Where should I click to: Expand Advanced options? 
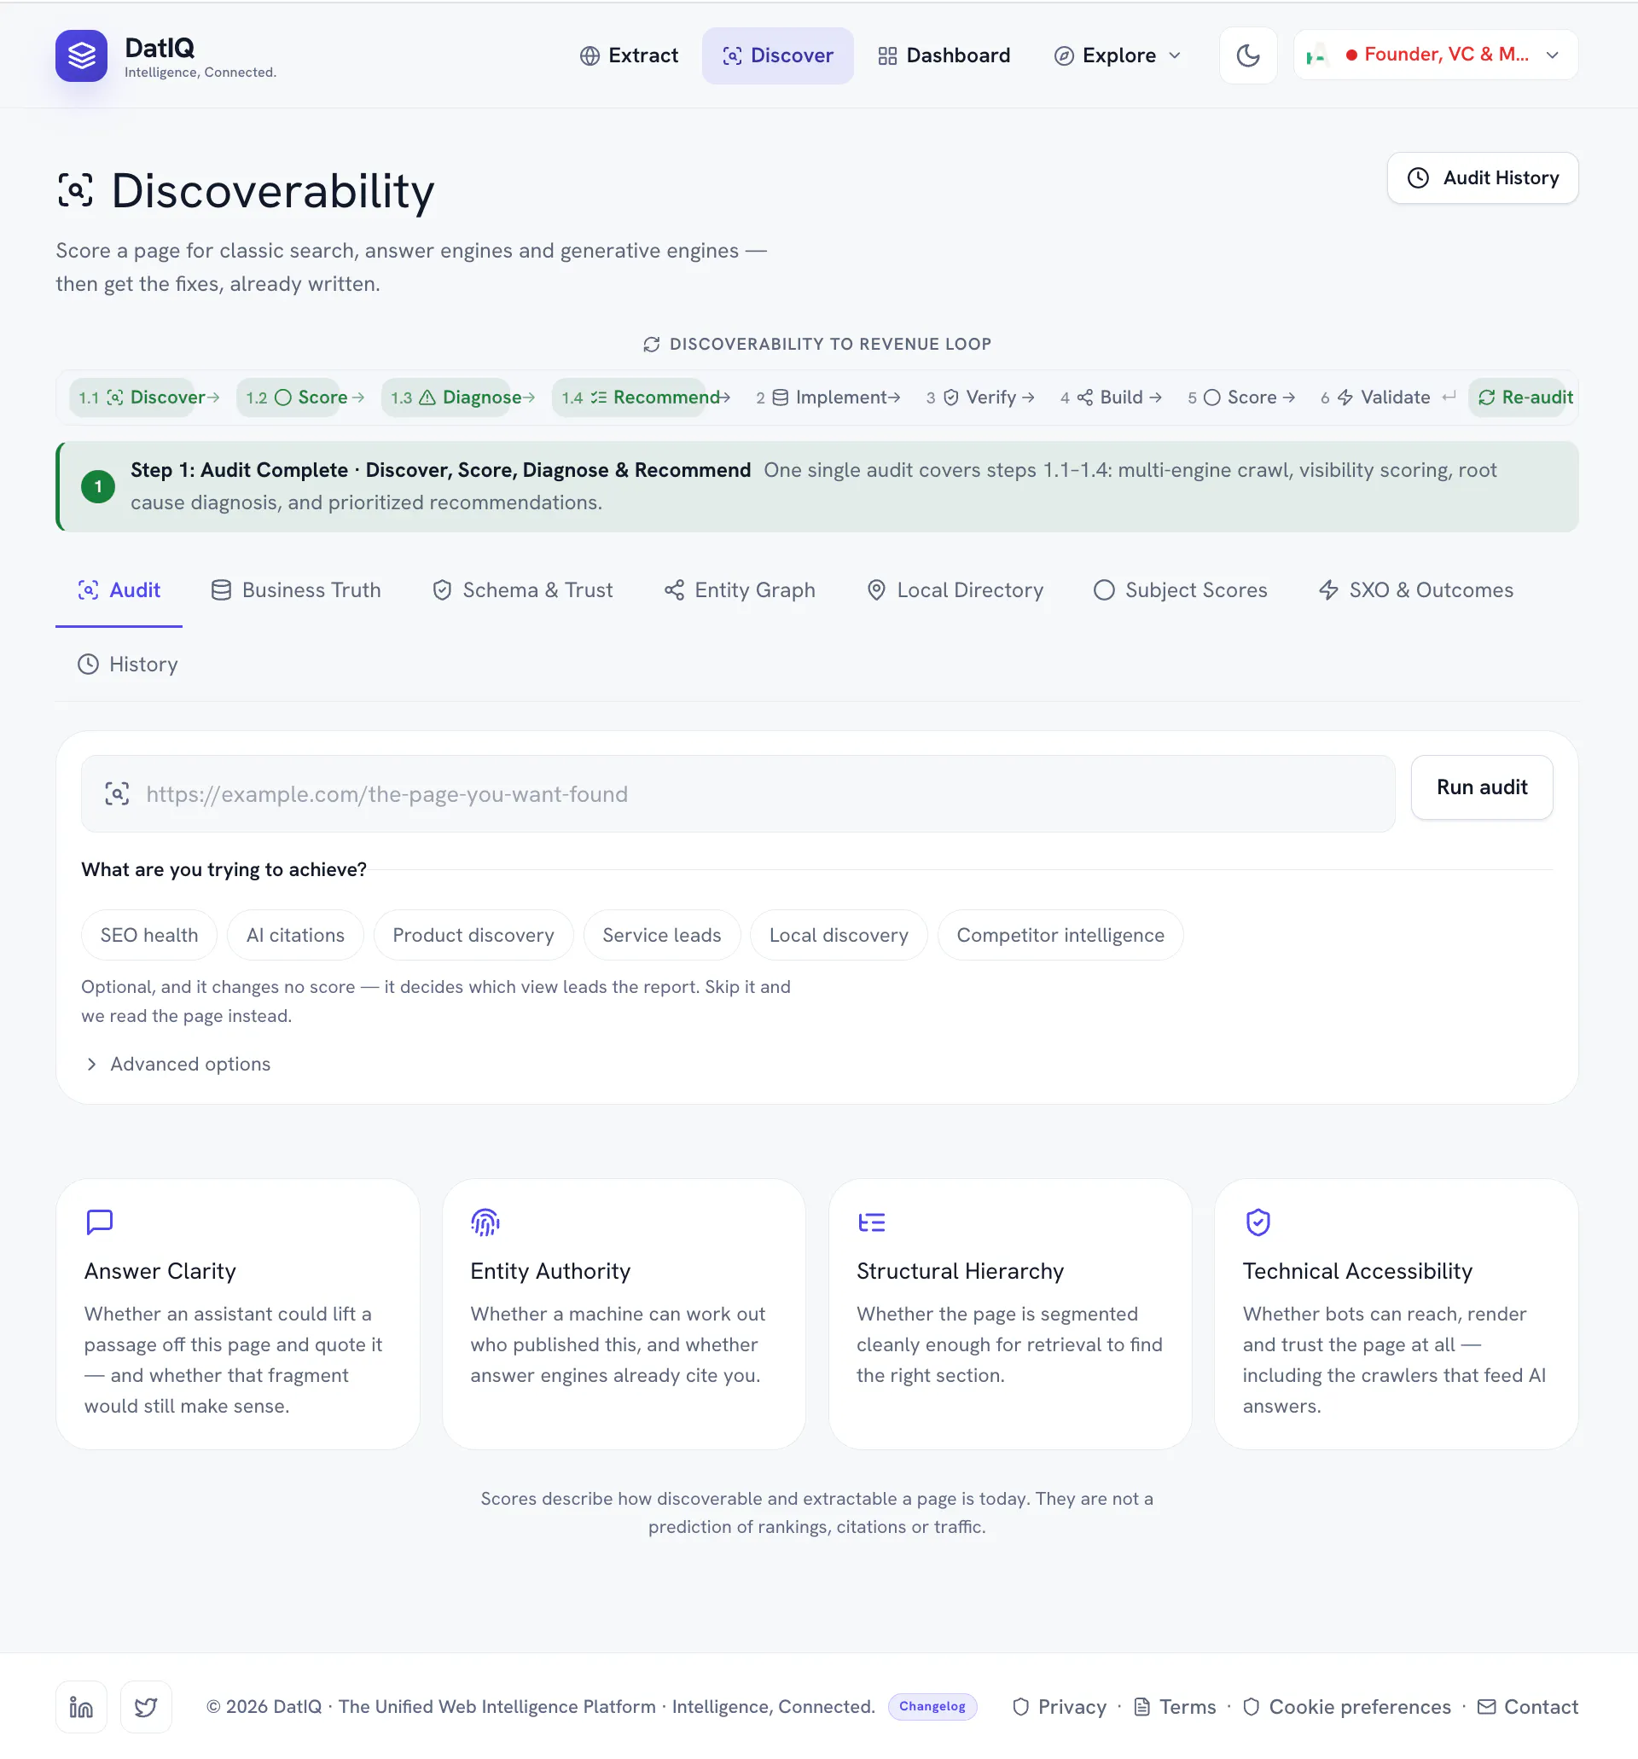pos(177,1064)
